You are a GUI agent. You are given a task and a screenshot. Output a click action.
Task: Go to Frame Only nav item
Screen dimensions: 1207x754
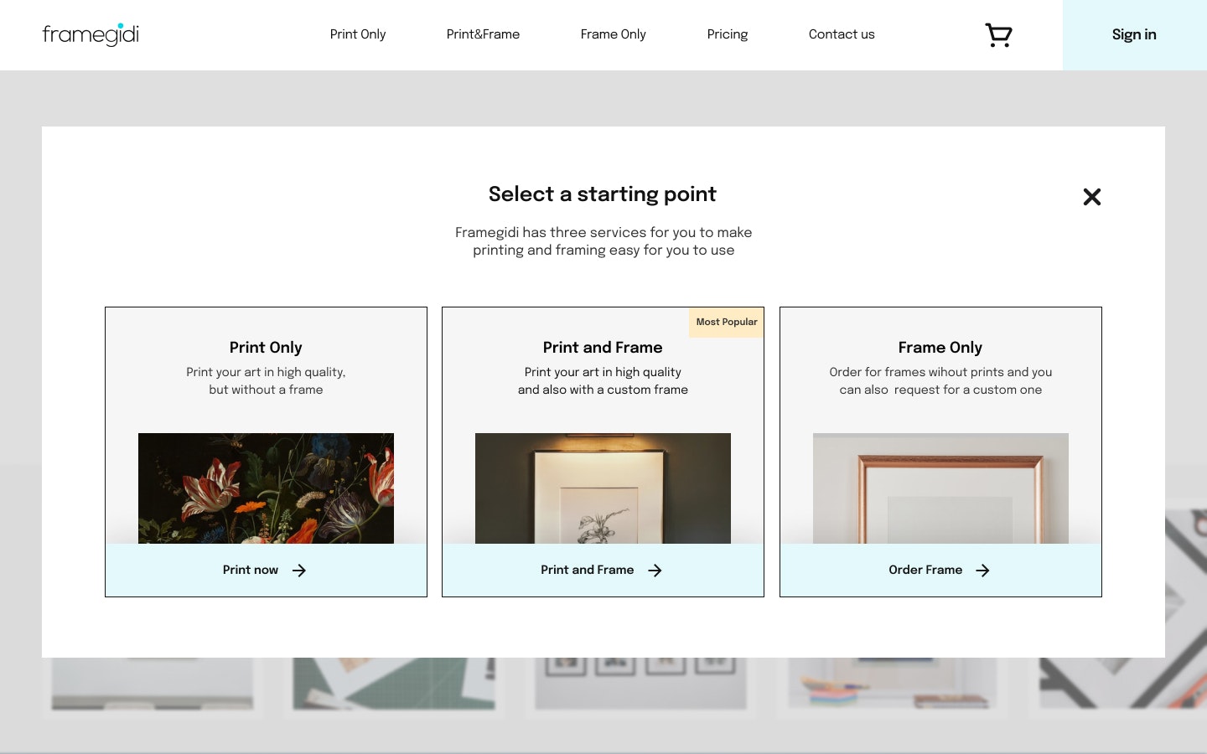tap(614, 34)
